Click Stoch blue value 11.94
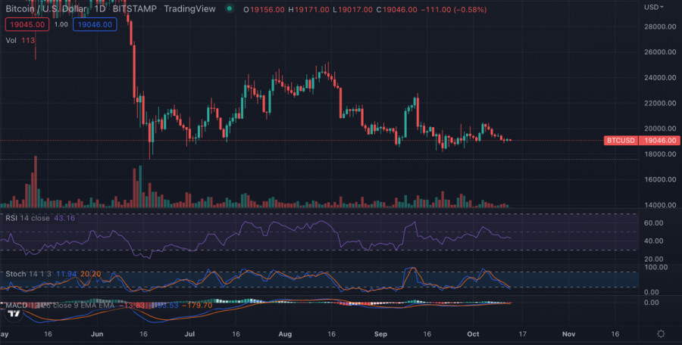682x345 pixels. 67,274
